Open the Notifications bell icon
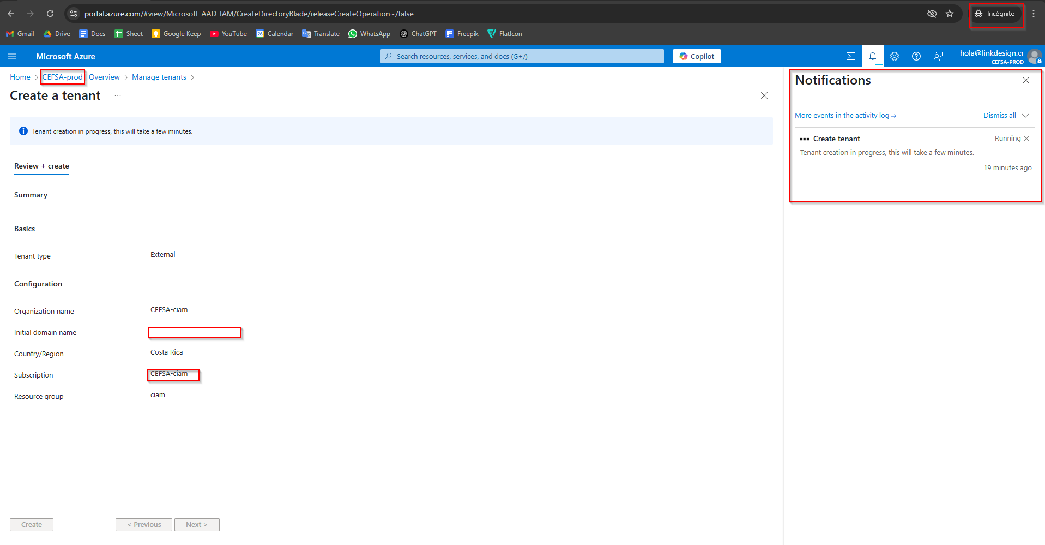This screenshot has height=545, width=1045. coord(872,56)
